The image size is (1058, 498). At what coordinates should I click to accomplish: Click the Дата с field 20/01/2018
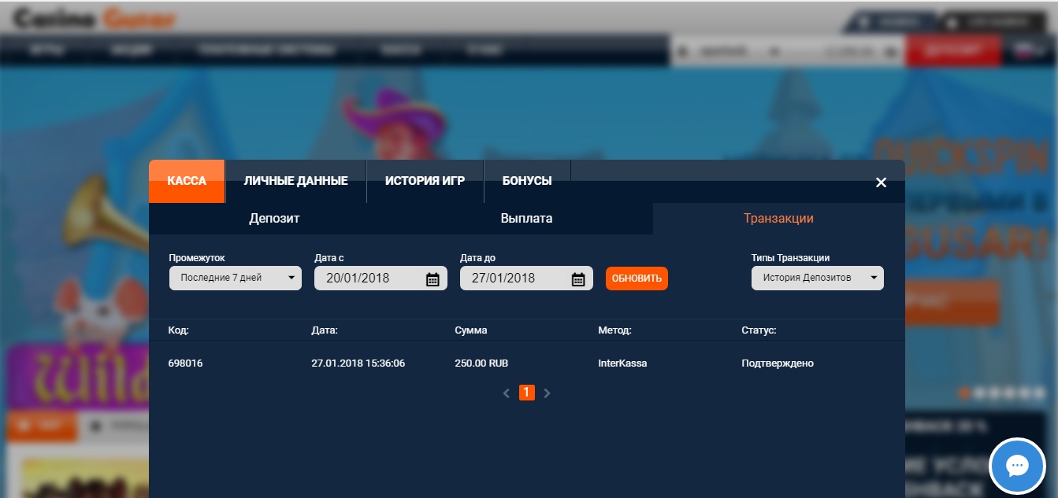381,278
